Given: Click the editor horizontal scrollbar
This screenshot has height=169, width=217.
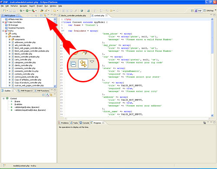Looking at the screenshot, I should point(137,118).
